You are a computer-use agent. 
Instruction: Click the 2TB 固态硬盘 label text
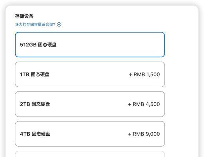coord(35,104)
